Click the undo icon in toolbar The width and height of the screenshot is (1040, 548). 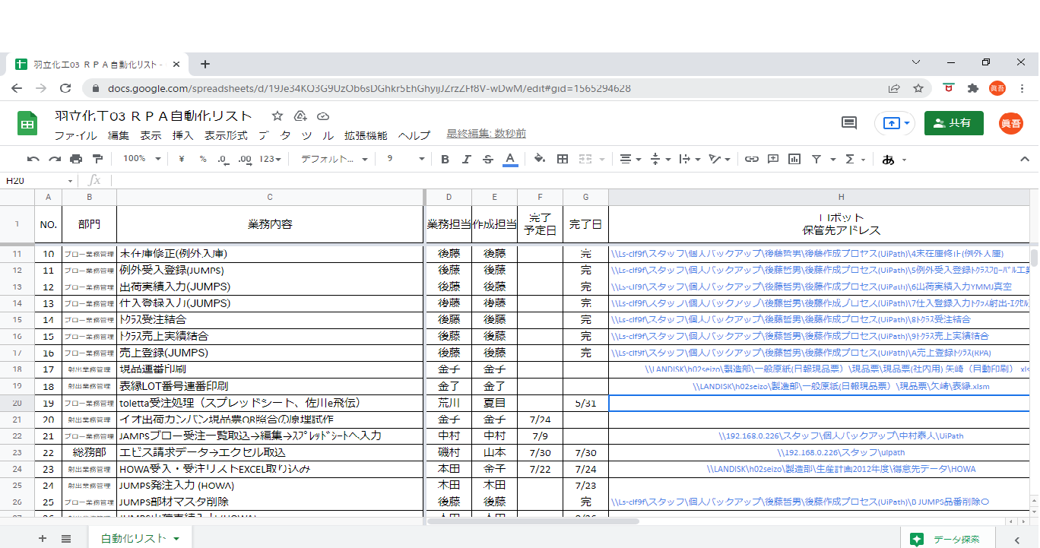pyautogui.click(x=33, y=159)
